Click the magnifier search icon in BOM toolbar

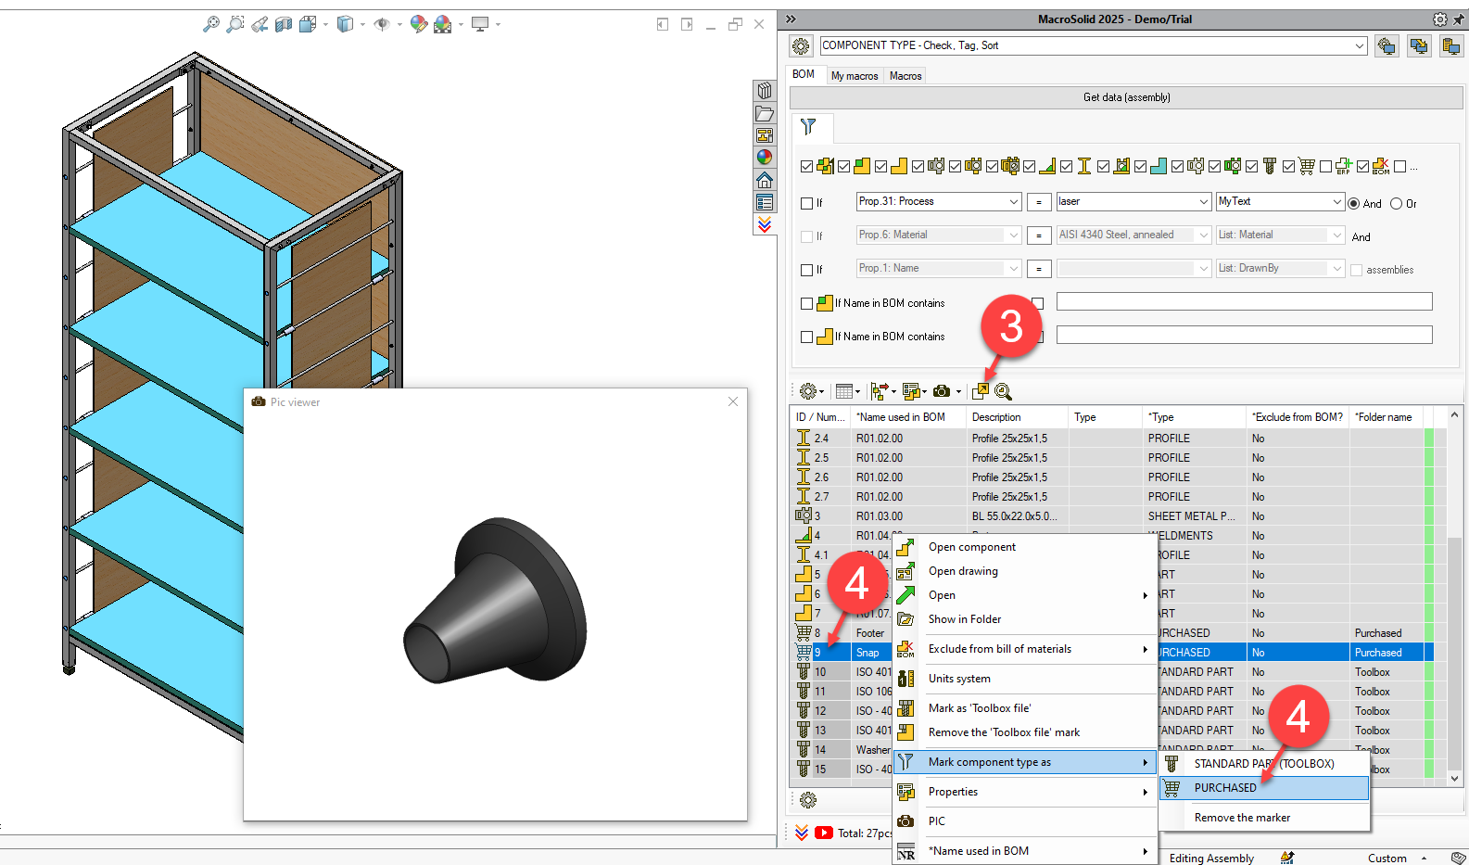1003,391
